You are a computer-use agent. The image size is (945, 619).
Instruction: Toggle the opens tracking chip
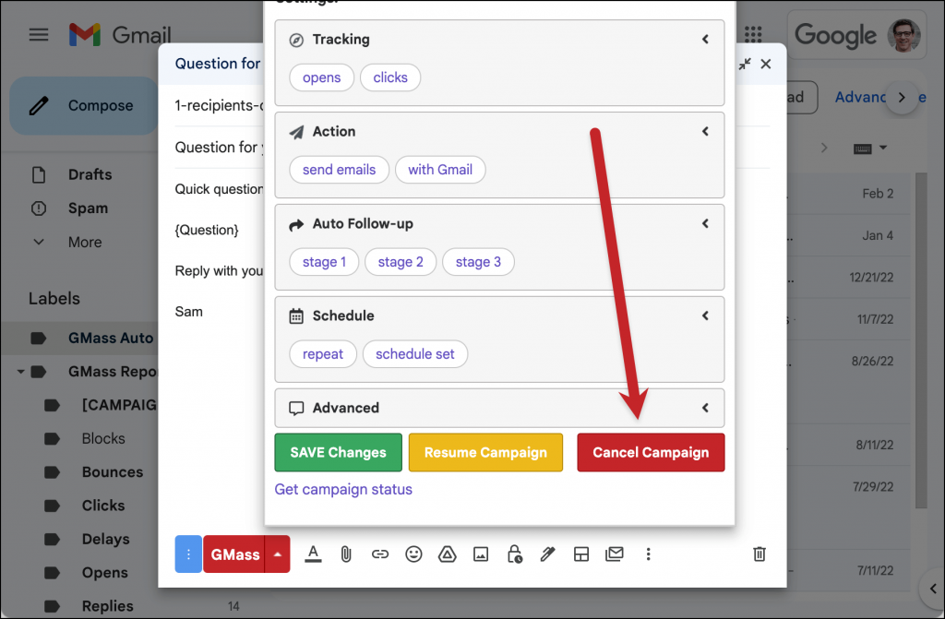tap(321, 77)
